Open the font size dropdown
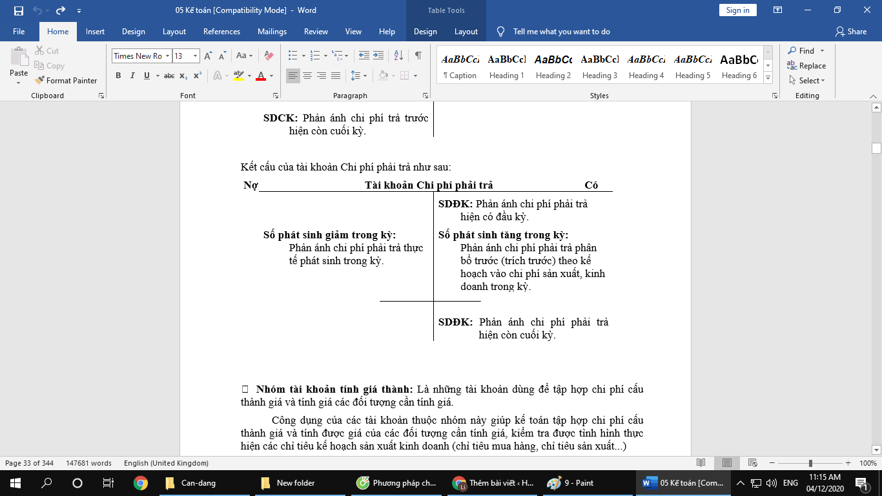This screenshot has height=496, width=882. [x=196, y=56]
